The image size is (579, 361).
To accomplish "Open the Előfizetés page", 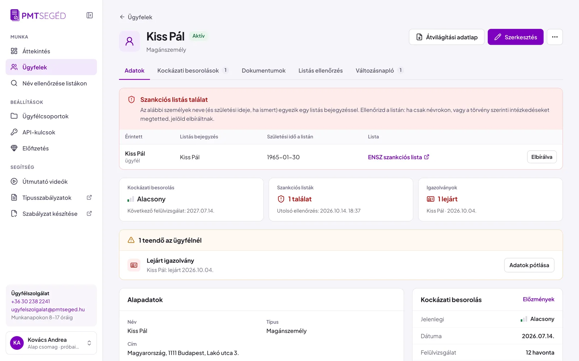I will point(51,148).
